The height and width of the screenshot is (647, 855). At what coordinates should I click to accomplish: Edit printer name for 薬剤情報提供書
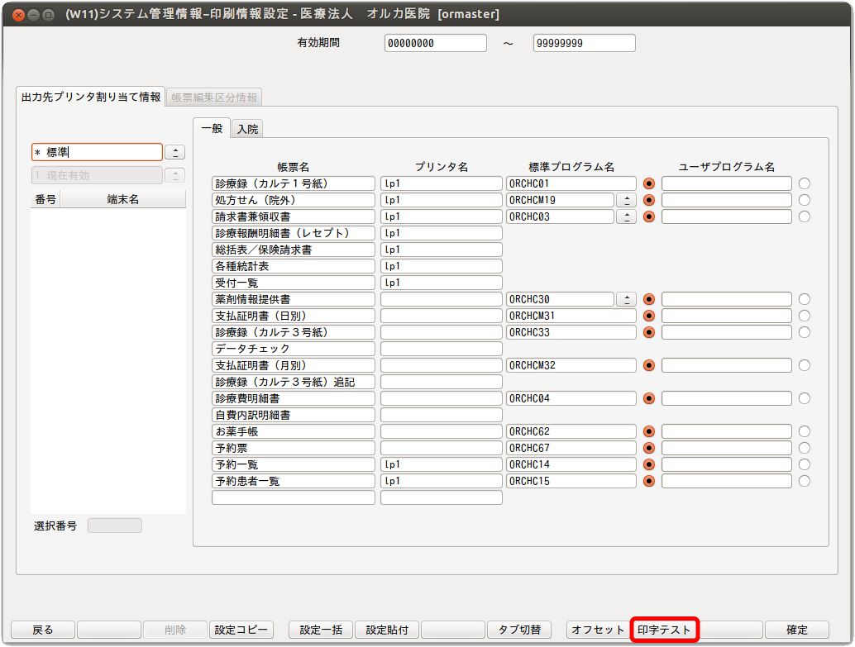coord(441,299)
